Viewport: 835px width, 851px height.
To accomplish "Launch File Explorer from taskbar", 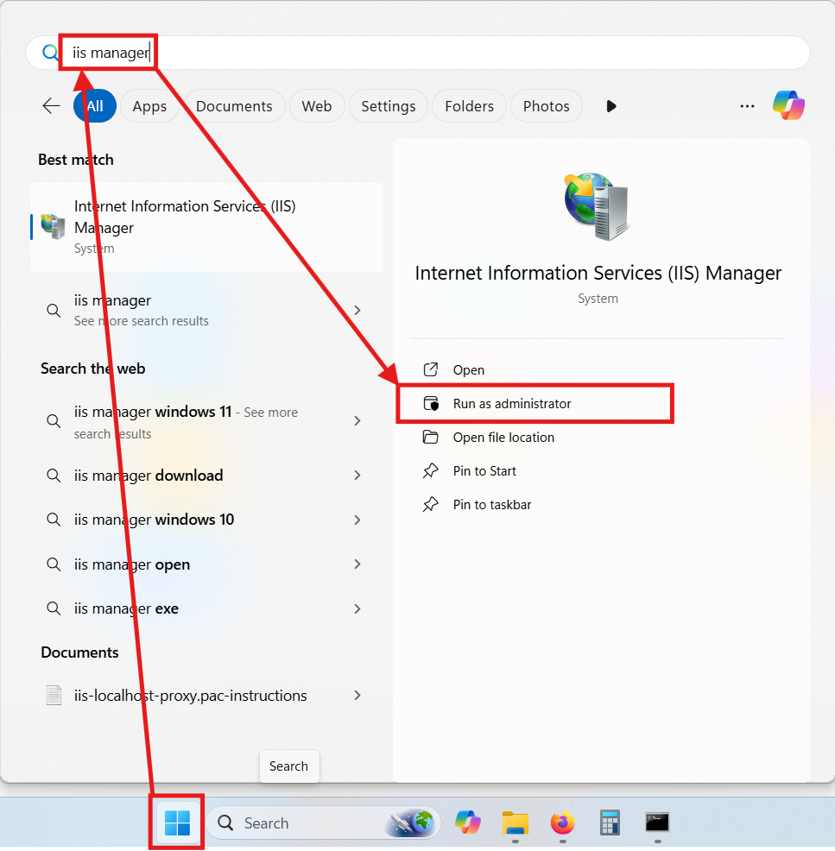I will click(x=516, y=823).
